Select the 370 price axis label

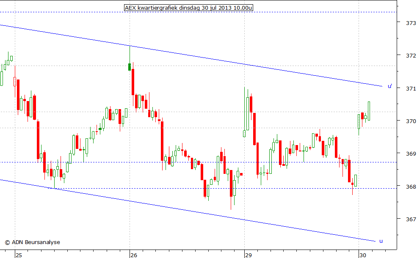[411, 121]
